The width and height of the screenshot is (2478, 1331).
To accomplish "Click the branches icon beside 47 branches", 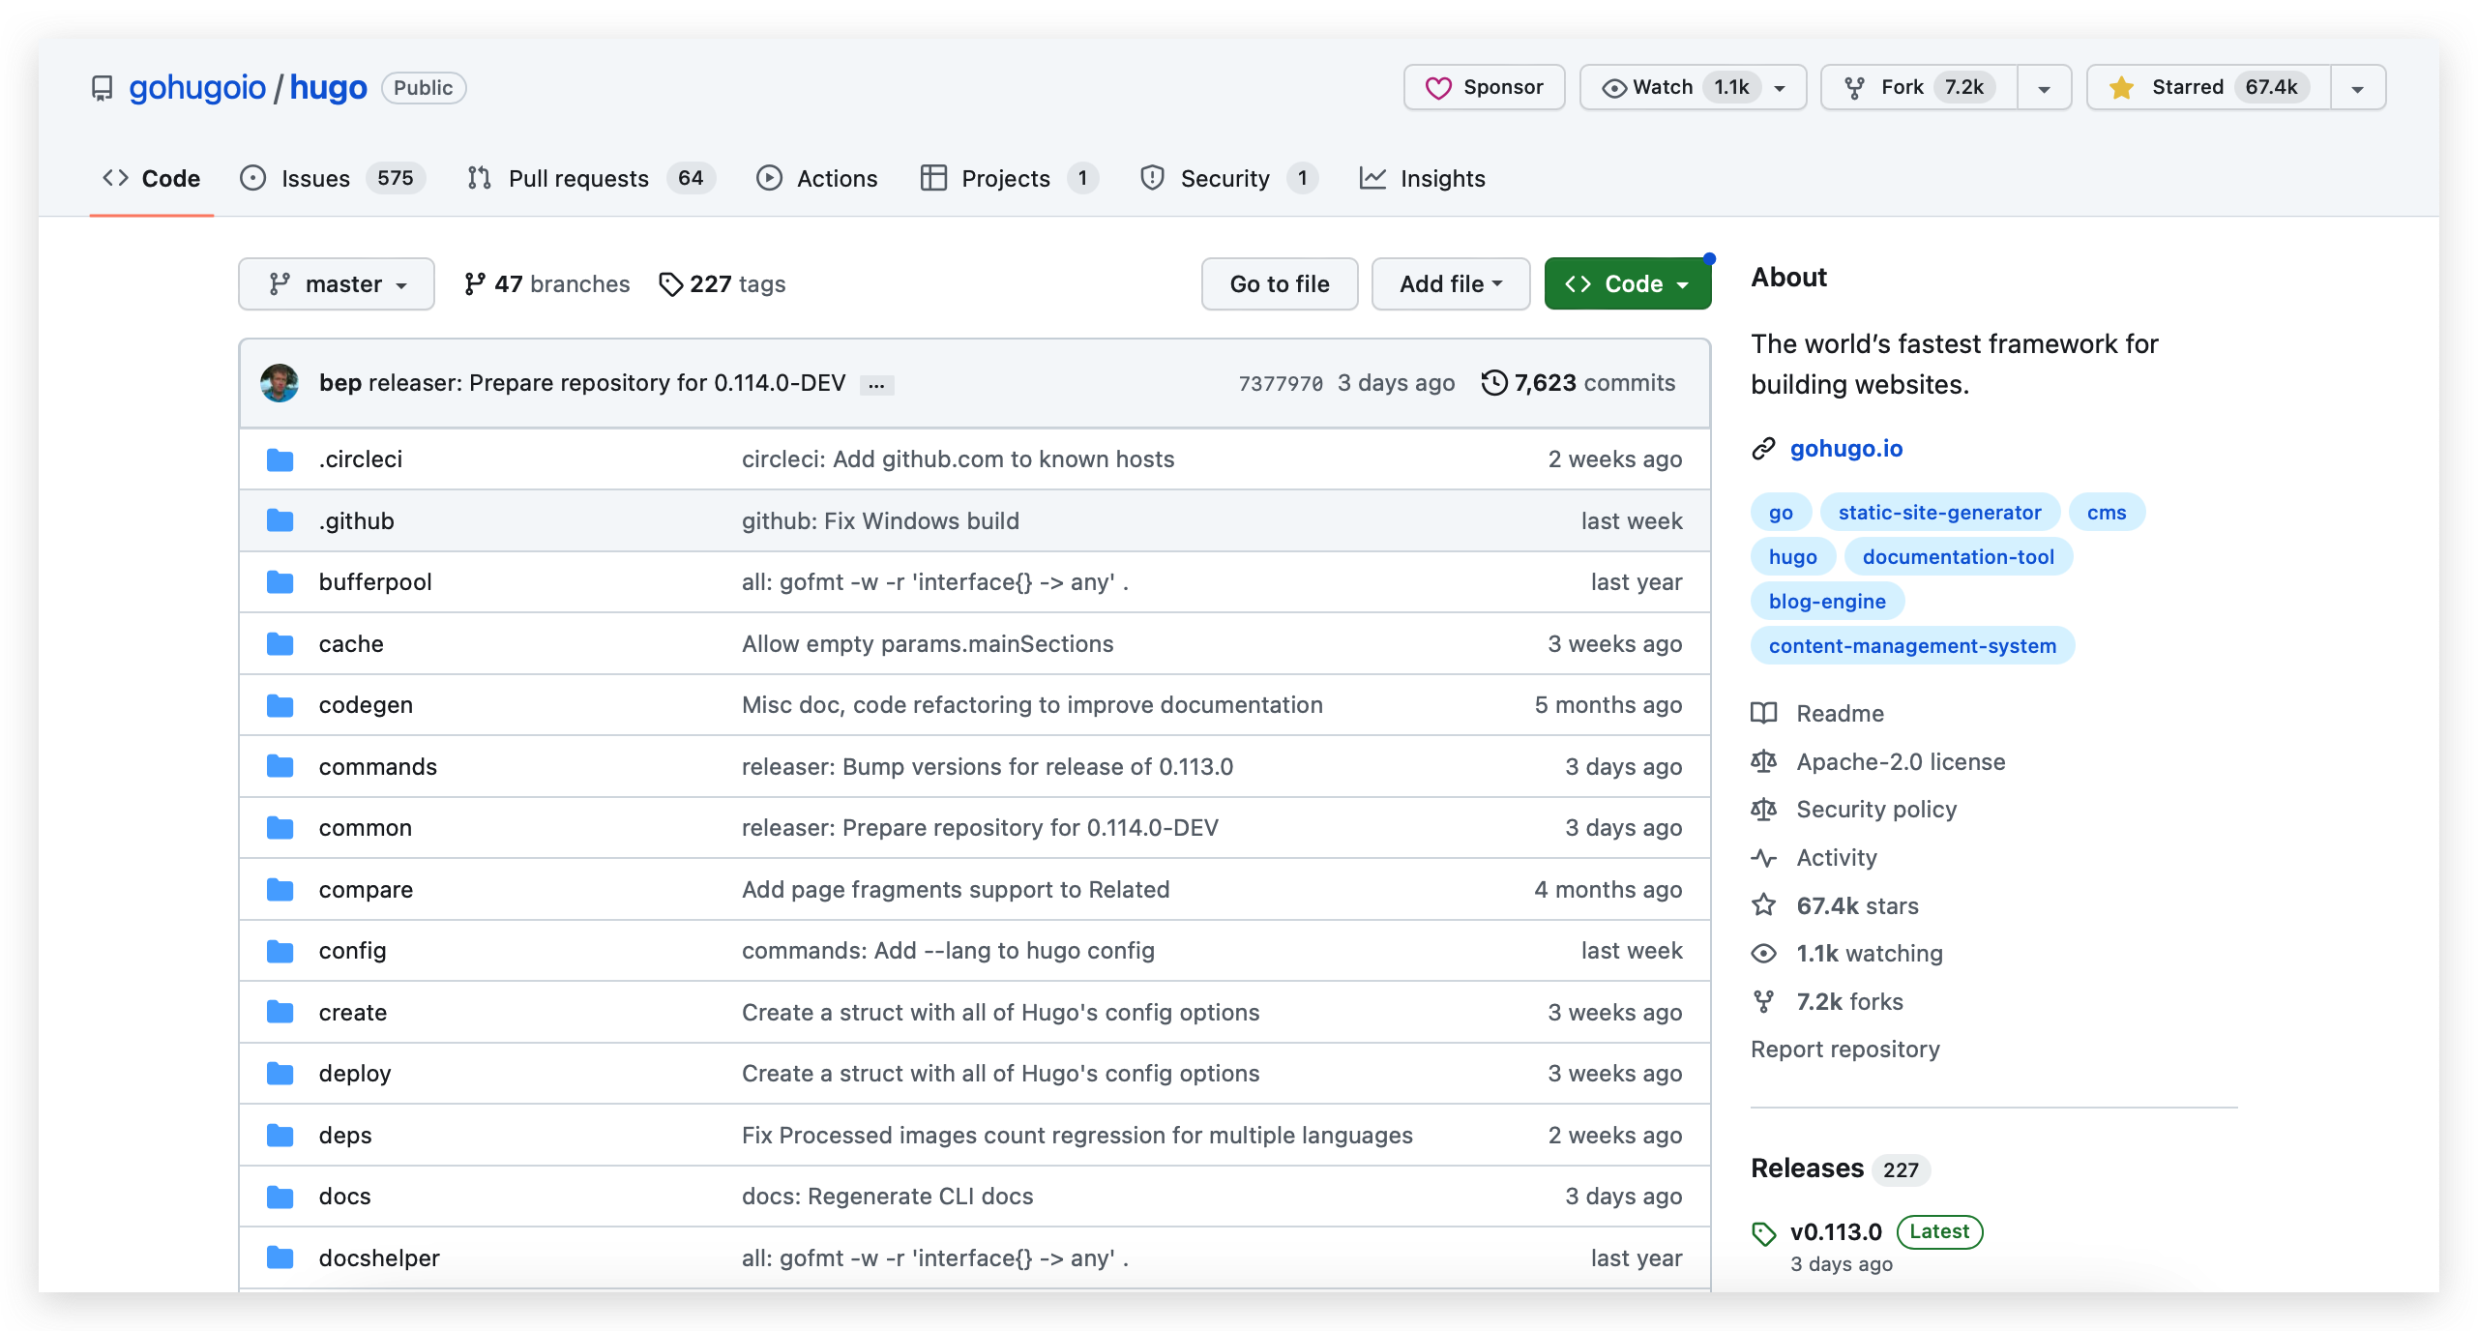I will coord(474,284).
